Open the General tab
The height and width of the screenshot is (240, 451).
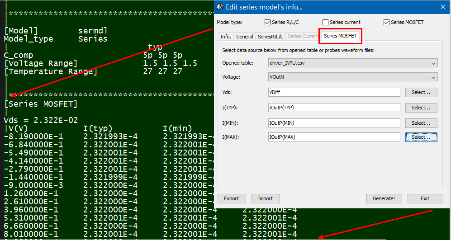click(245, 37)
